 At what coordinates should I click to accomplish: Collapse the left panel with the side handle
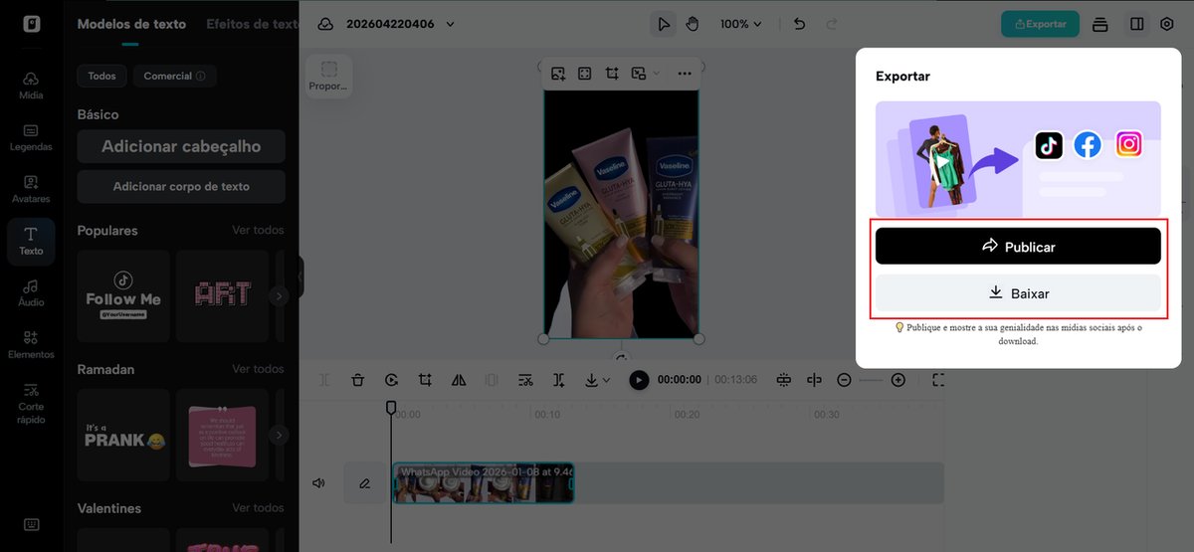[299, 277]
